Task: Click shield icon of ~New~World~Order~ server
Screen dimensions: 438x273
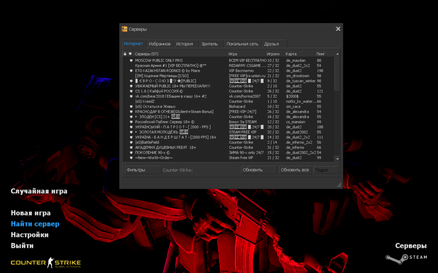Action: pyautogui.click(x=131, y=158)
